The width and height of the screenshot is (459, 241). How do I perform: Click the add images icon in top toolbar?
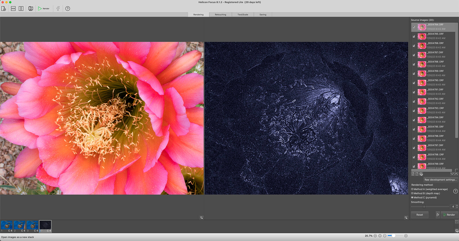coord(4,9)
